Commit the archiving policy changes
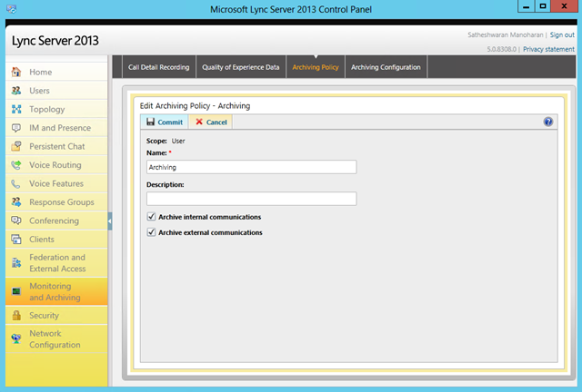 pyautogui.click(x=165, y=122)
